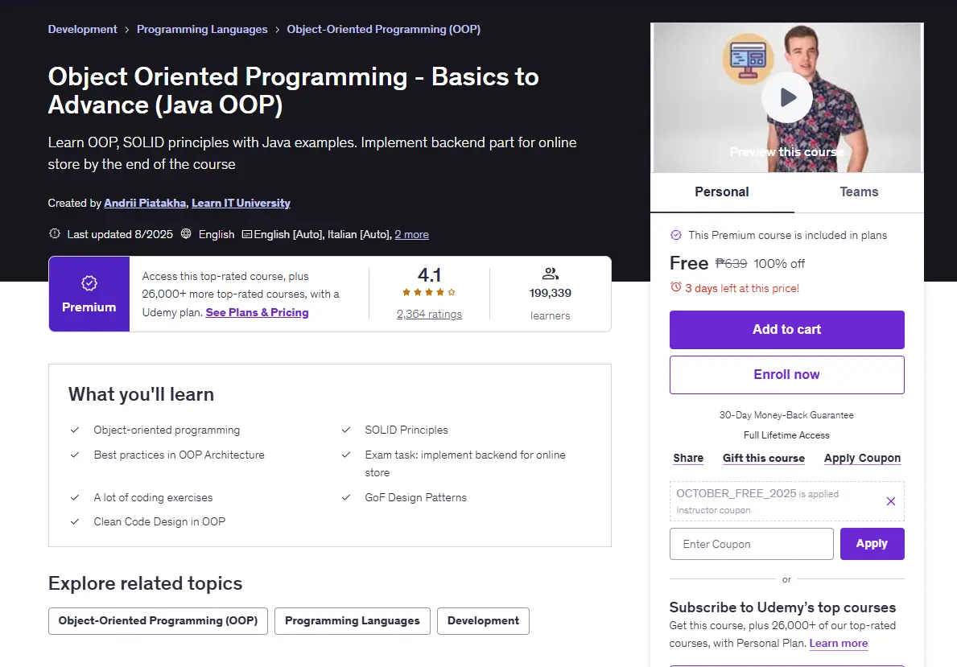The width and height of the screenshot is (957, 667).
Task: Focus the Enter Coupon input field
Action: coord(751,544)
